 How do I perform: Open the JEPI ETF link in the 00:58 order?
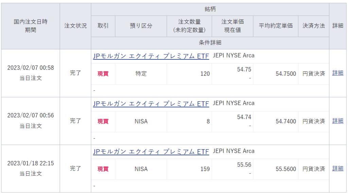tap(151, 56)
